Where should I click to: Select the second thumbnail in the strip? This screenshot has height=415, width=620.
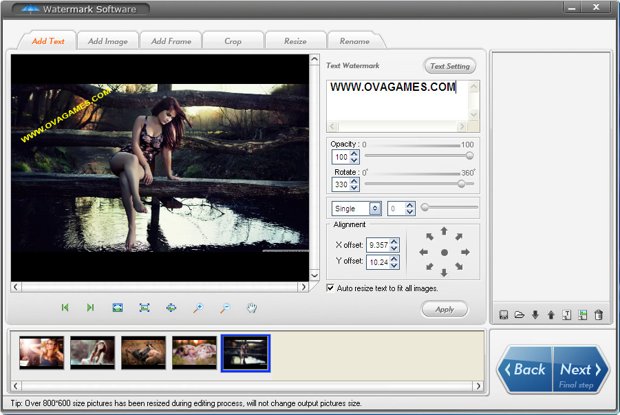pyautogui.click(x=92, y=352)
